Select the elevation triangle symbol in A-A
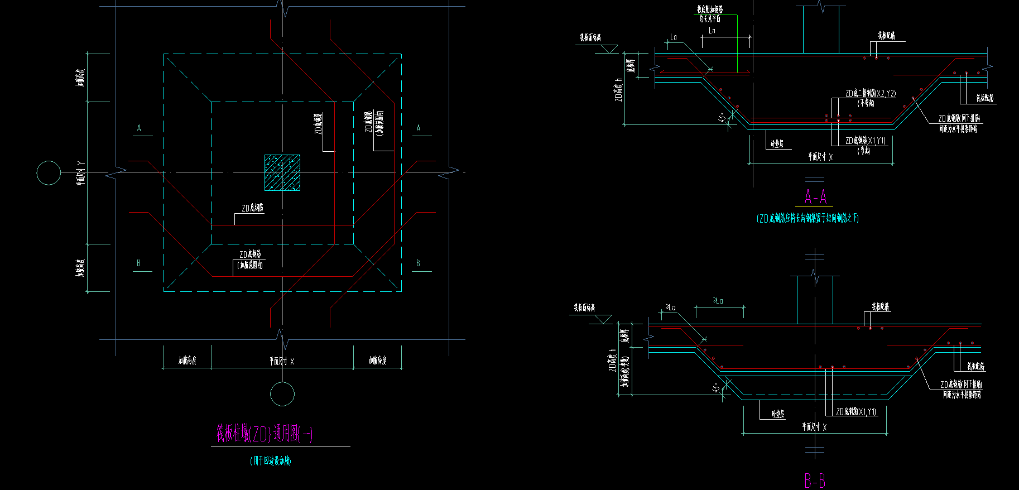Screen dimensions: 1019x490 tap(608, 49)
